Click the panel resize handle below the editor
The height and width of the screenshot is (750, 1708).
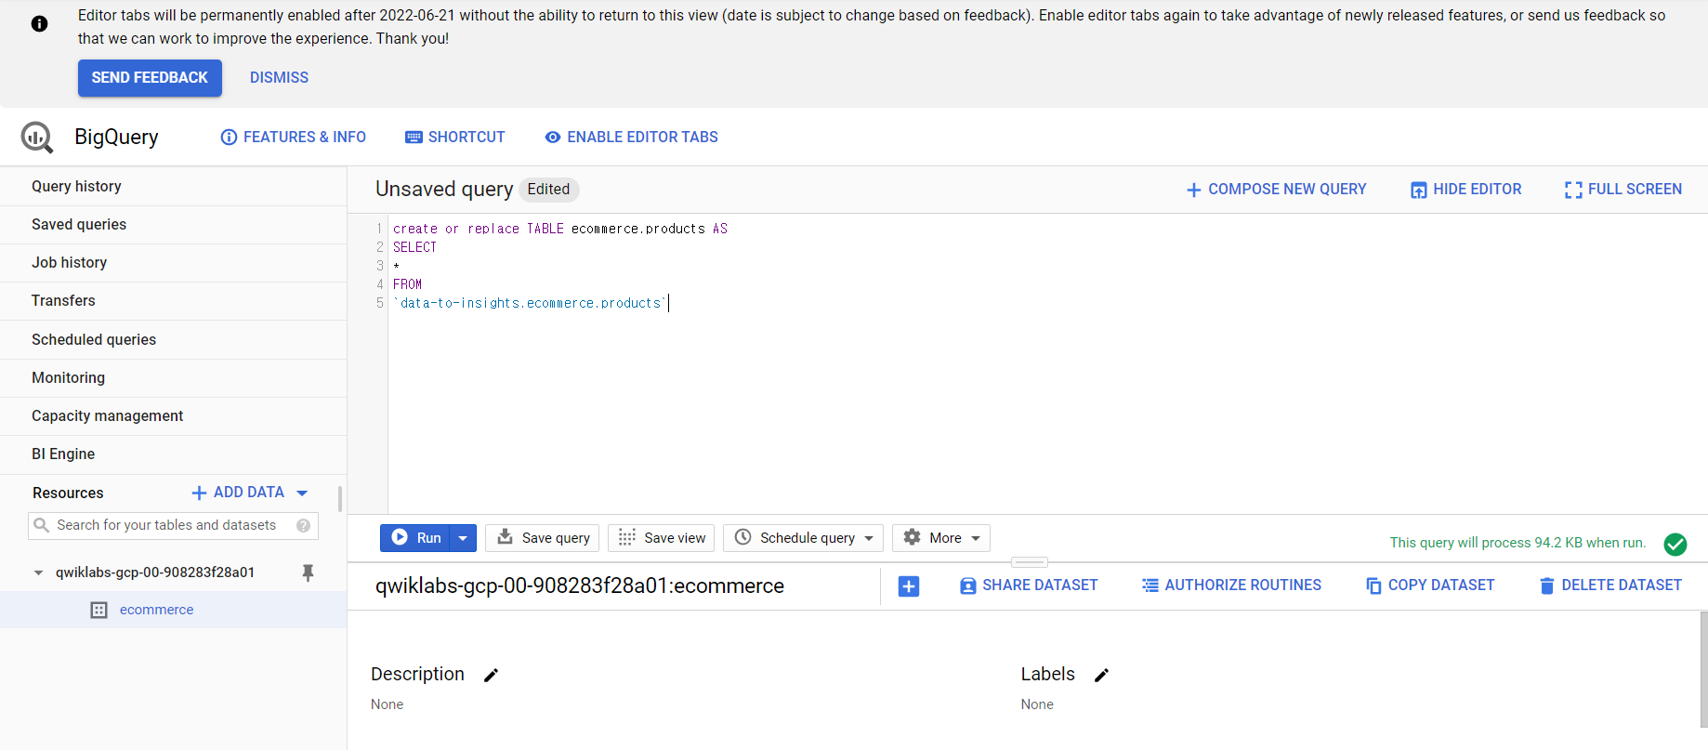pyautogui.click(x=1030, y=562)
